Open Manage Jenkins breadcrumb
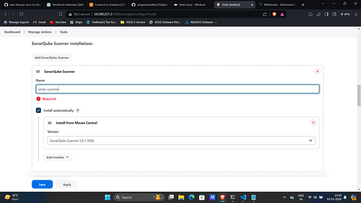The image size is (361, 203). 40,32
